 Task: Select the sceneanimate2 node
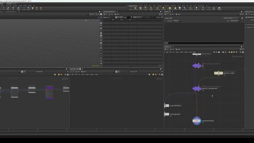pyautogui.click(x=197, y=121)
